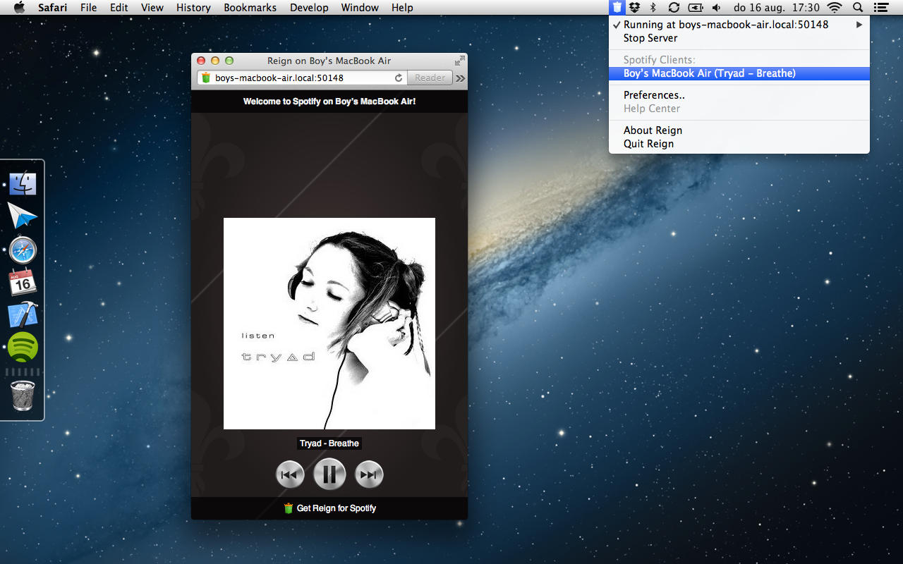
Task: Expand the Safari toolbar overflow chevron
Action: 461,78
